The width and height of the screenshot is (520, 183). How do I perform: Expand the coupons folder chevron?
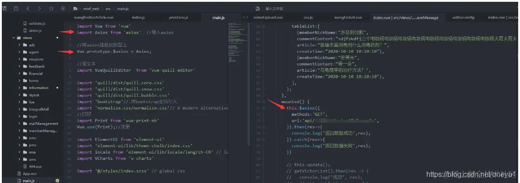click(20, 59)
